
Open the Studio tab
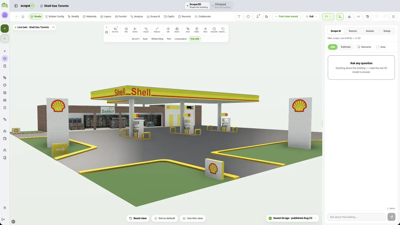coord(36,16)
